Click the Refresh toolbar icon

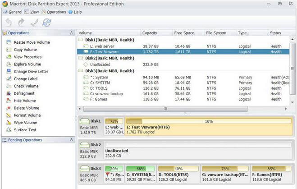point(46,23)
